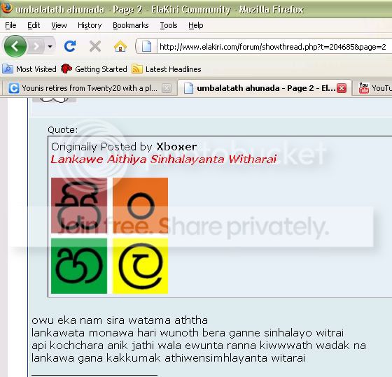Image resolution: width=392 pixels, height=377 pixels.
Task: Click the Stop loading X icon
Action: [95, 46]
